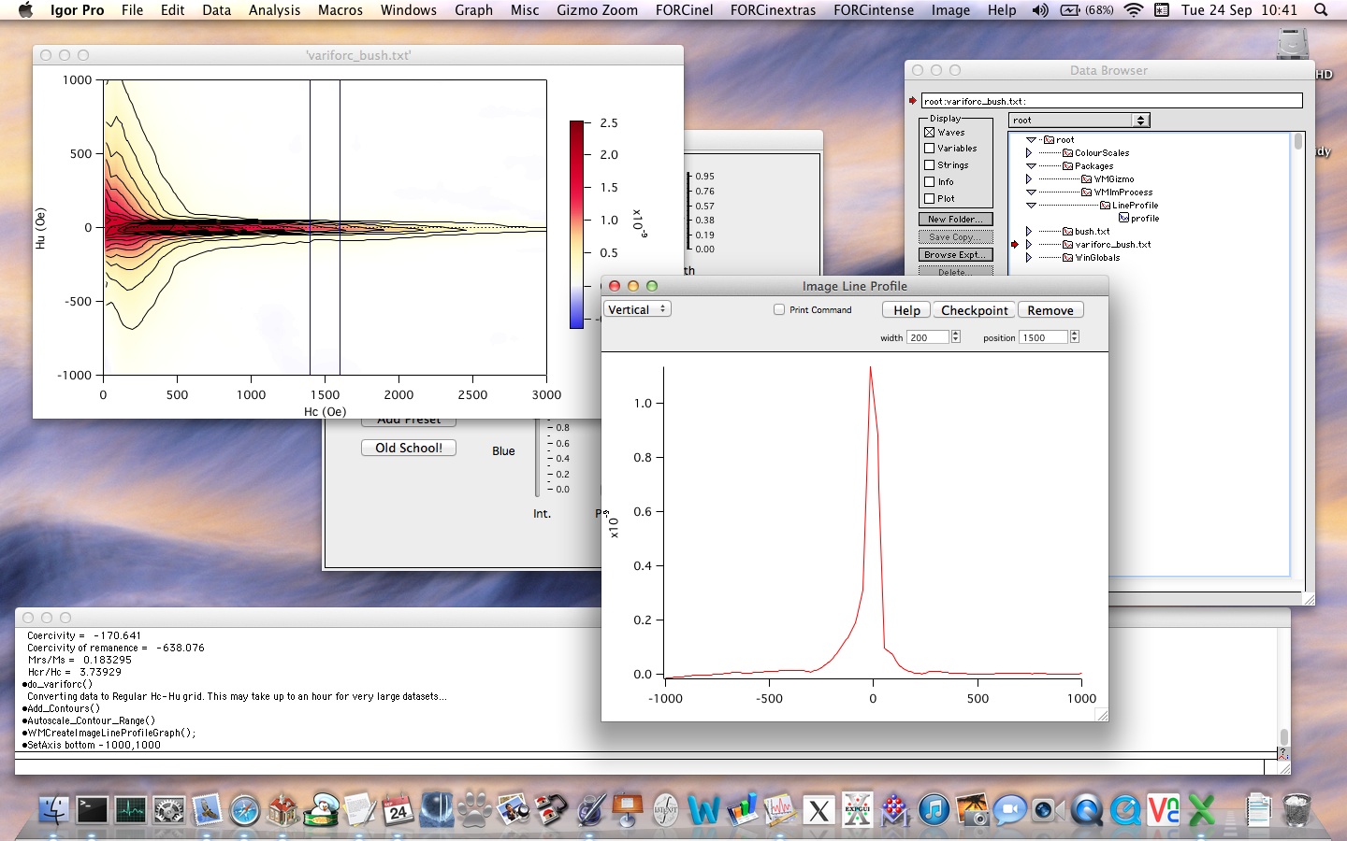The height and width of the screenshot is (841, 1347).
Task: Open the Vertical orientation dropdown
Action: pos(637,309)
